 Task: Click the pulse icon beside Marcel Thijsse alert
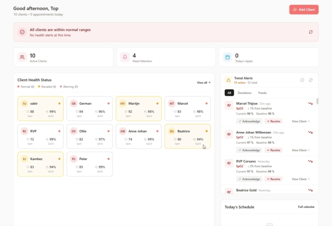(x=229, y=105)
